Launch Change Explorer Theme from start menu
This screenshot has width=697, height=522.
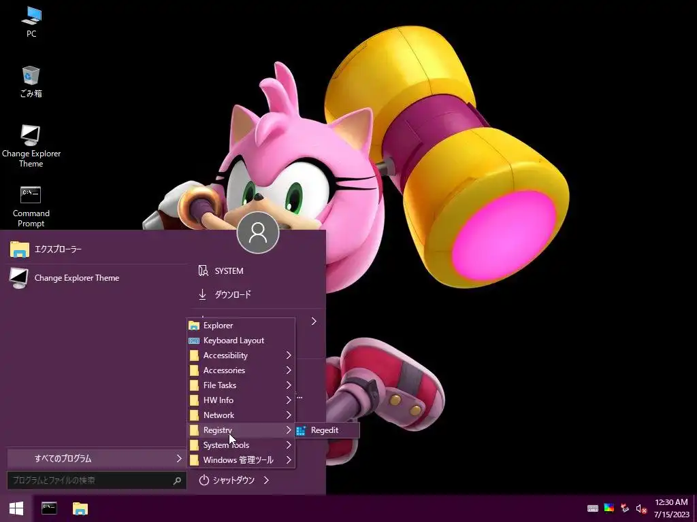[98, 278]
